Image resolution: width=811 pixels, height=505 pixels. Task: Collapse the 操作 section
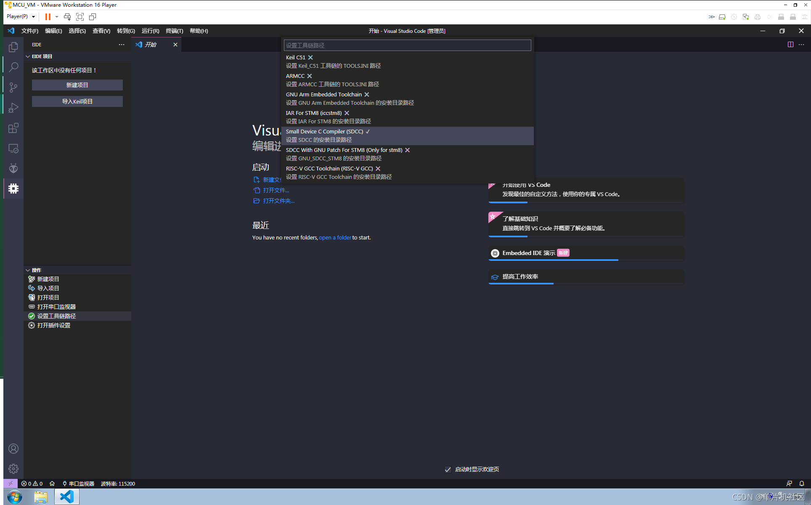click(x=28, y=270)
